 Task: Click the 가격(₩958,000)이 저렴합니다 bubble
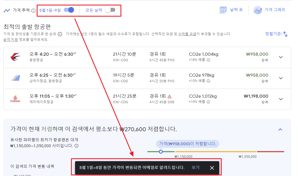pos(188,144)
